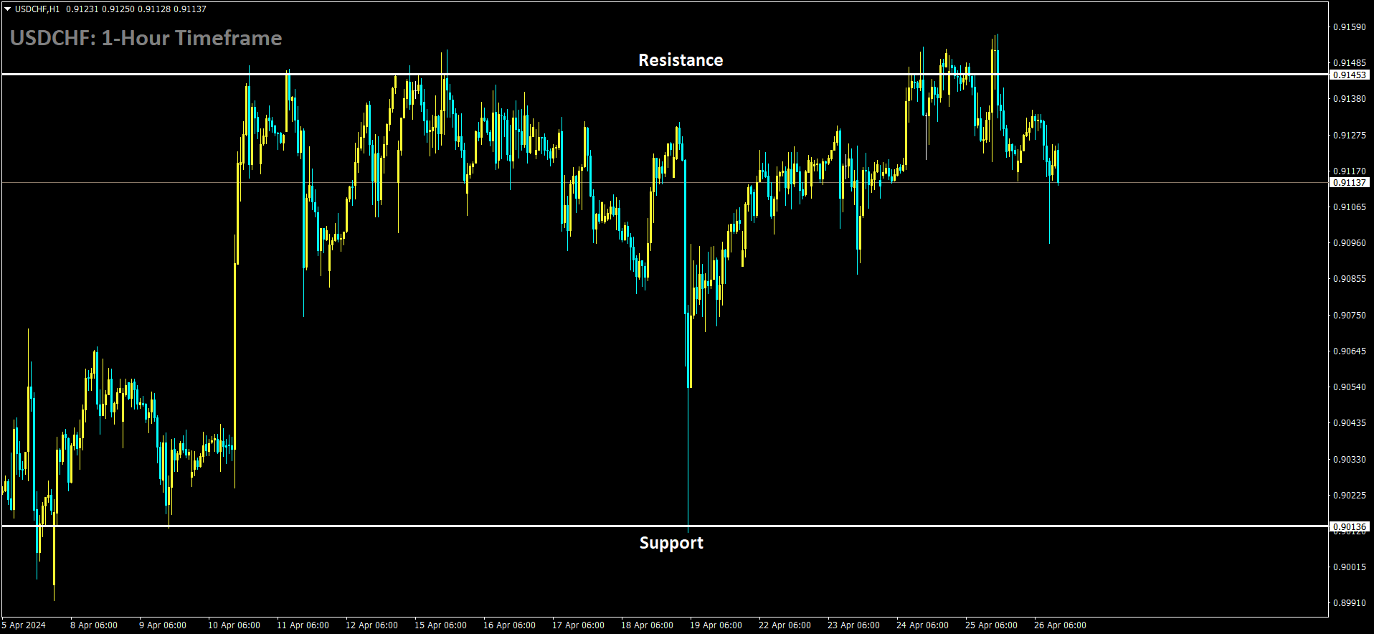Screen dimensions: 1374x634
Task: Click the '23 Apr 06:00' time label
Action: click(853, 625)
